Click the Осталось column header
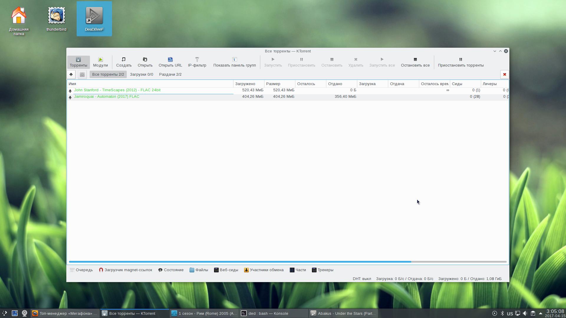This screenshot has height=318, width=566. 311,84
